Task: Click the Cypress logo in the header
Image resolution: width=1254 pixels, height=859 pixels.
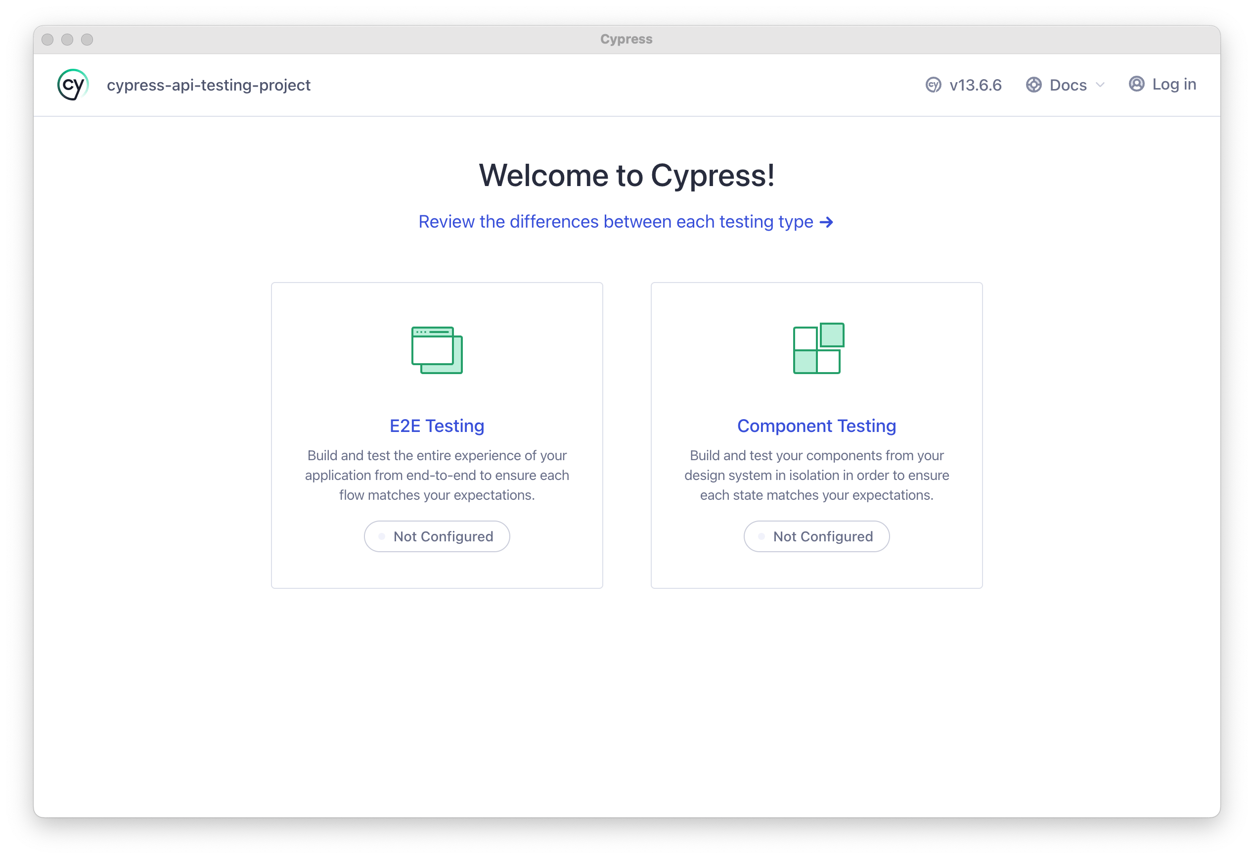Action: click(x=73, y=84)
